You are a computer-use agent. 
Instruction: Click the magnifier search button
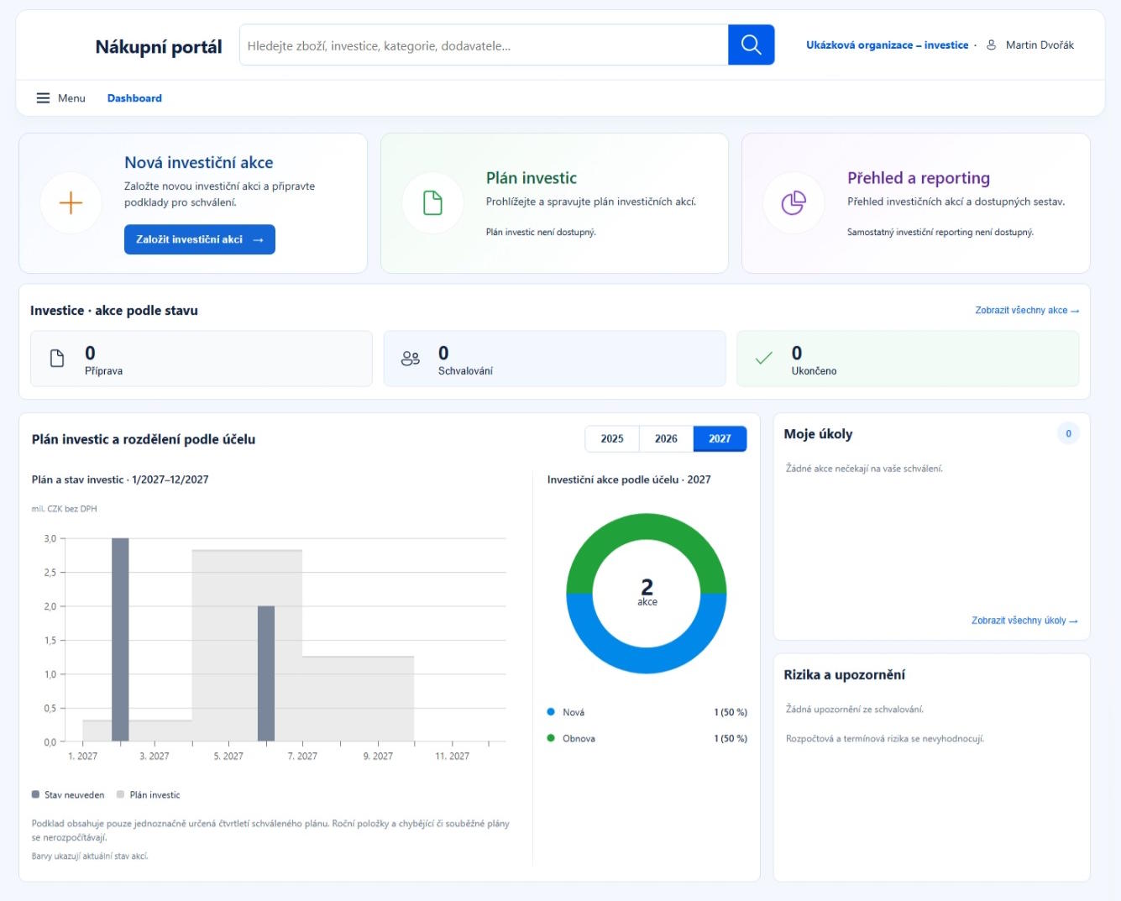[x=751, y=45]
